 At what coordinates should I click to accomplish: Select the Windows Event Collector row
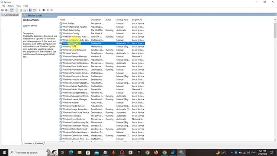(x=102, y=119)
